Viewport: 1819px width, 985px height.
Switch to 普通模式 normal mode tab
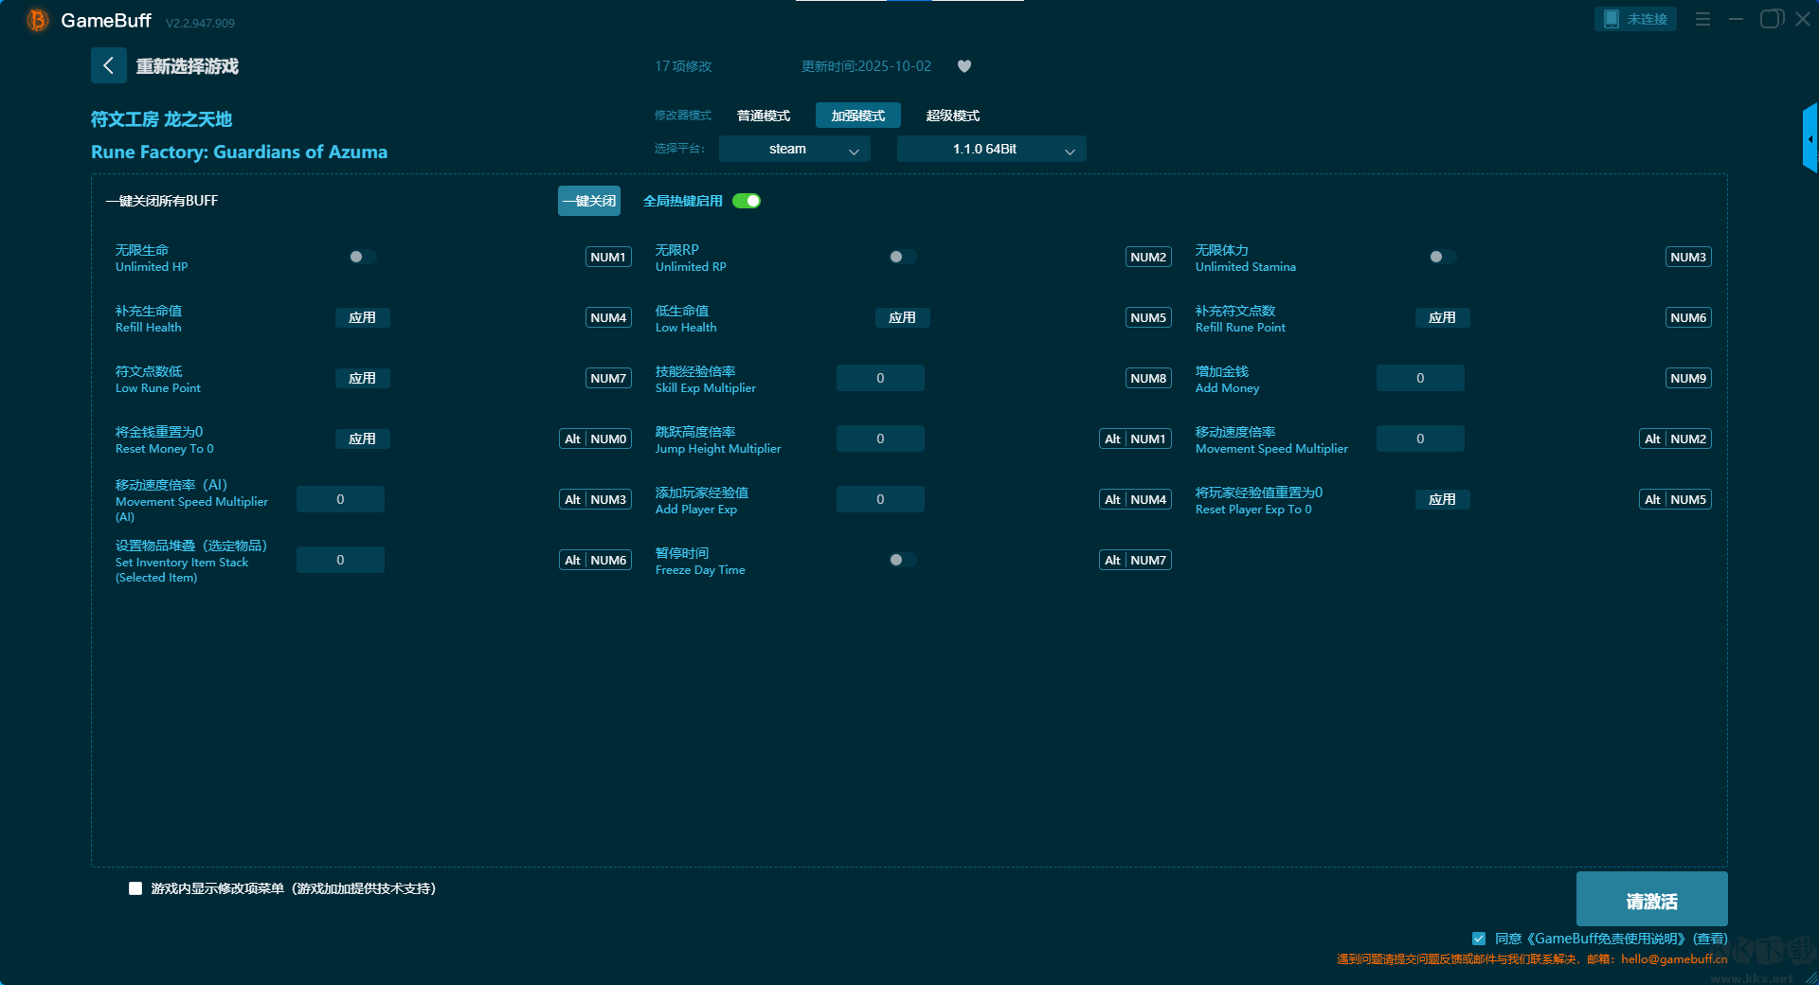764,116
